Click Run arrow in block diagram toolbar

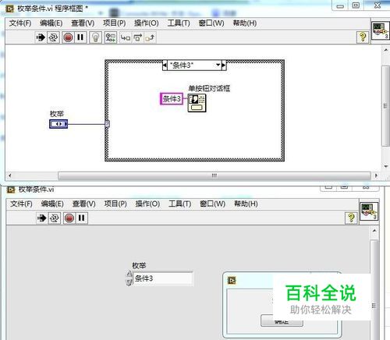click(x=41, y=37)
